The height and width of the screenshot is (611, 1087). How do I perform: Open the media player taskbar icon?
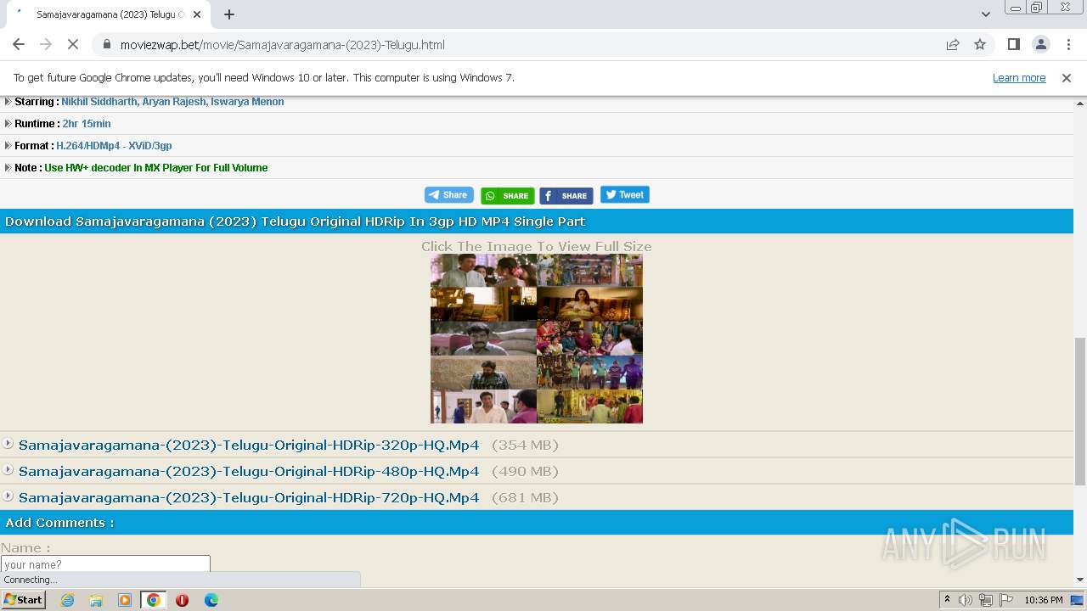[x=125, y=600]
